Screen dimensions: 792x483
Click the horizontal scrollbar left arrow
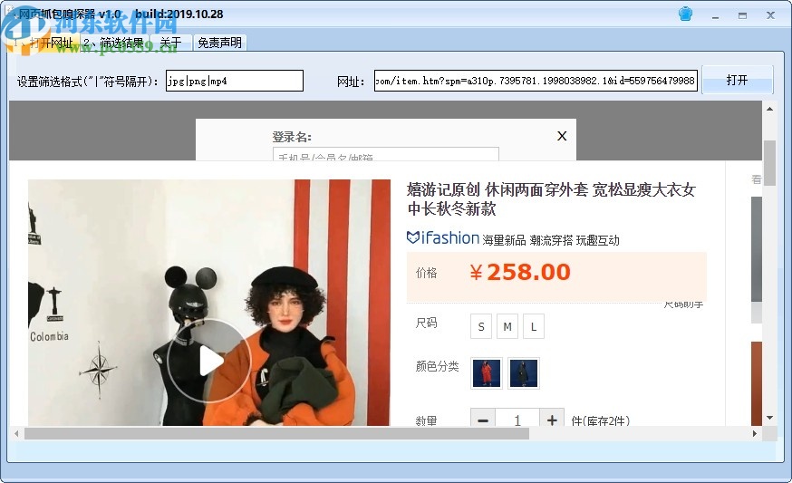(16, 433)
